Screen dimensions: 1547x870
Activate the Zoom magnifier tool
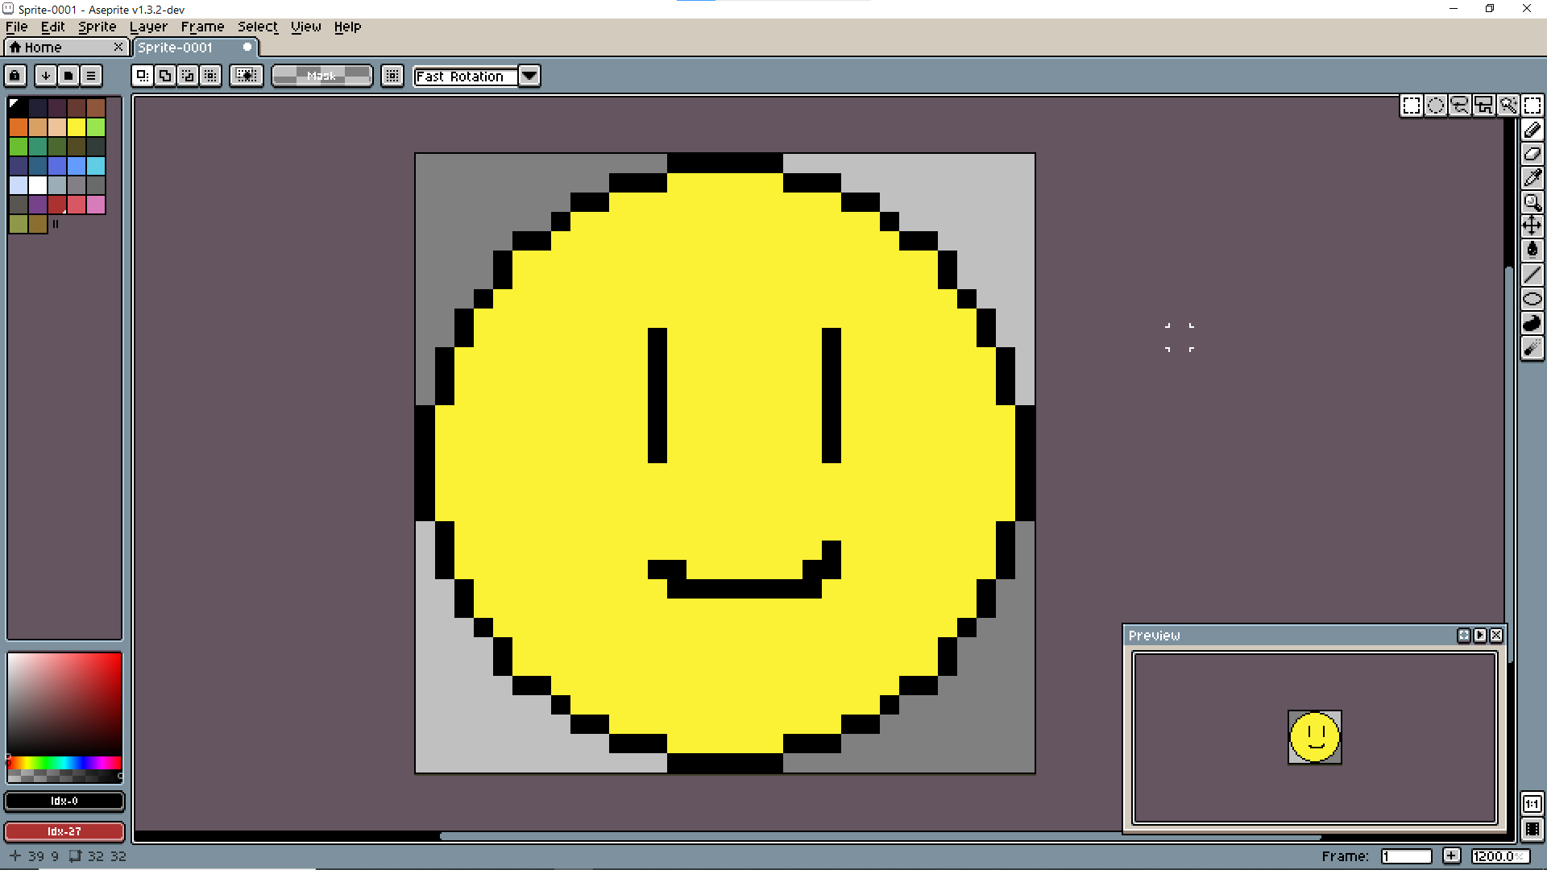click(x=1532, y=202)
